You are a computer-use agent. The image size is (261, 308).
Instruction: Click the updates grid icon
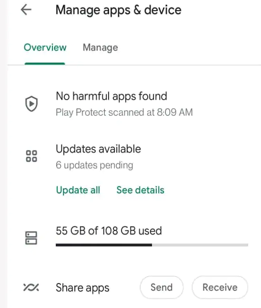point(31,156)
